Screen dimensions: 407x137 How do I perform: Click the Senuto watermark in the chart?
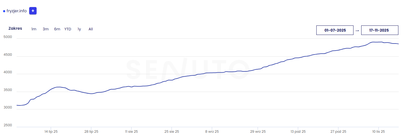[x=188, y=70]
